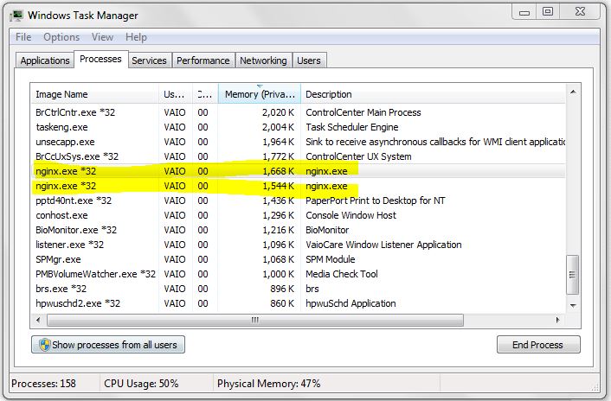Sort by Memory (Private) column header
The height and width of the screenshot is (401, 611).
pyautogui.click(x=259, y=94)
